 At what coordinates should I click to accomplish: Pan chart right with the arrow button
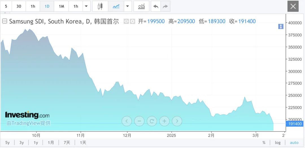177,121
